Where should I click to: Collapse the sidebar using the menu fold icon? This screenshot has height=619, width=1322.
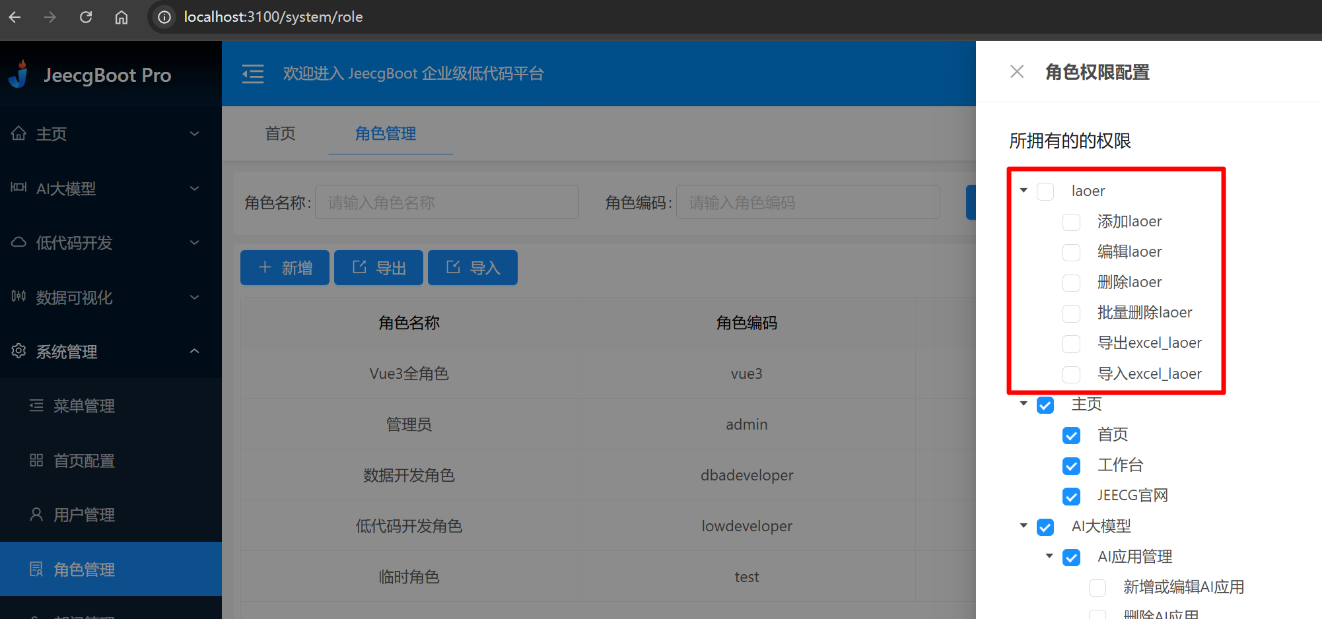click(x=253, y=74)
